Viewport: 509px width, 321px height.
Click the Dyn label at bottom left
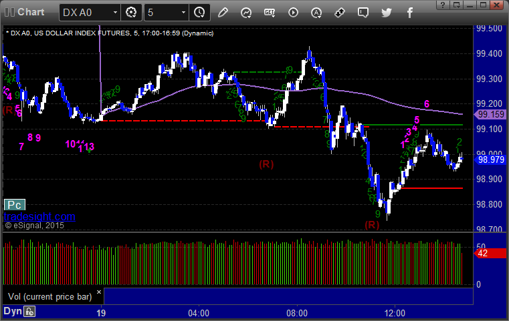(x=13, y=311)
